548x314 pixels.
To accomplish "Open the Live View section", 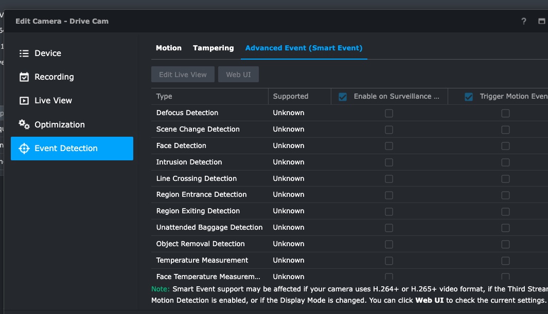I will (53, 100).
